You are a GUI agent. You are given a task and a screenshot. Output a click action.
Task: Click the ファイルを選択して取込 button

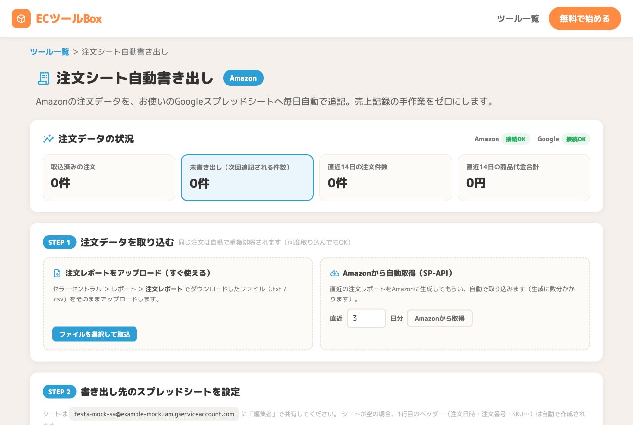[94, 334]
